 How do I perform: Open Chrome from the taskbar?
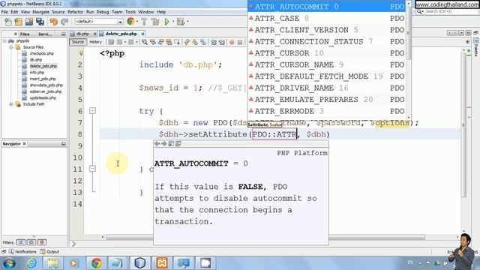(x=97, y=263)
